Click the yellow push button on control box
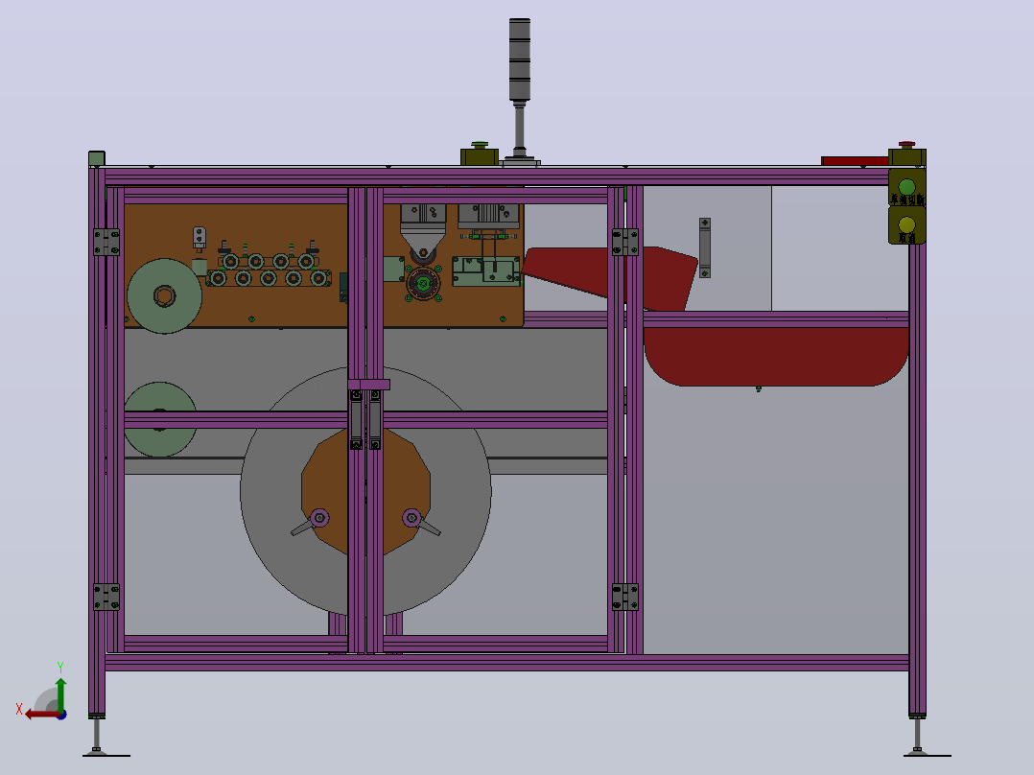Screen dimensions: 1034x775 (x=906, y=224)
